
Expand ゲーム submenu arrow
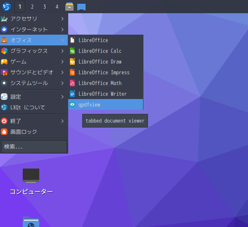click(62, 62)
